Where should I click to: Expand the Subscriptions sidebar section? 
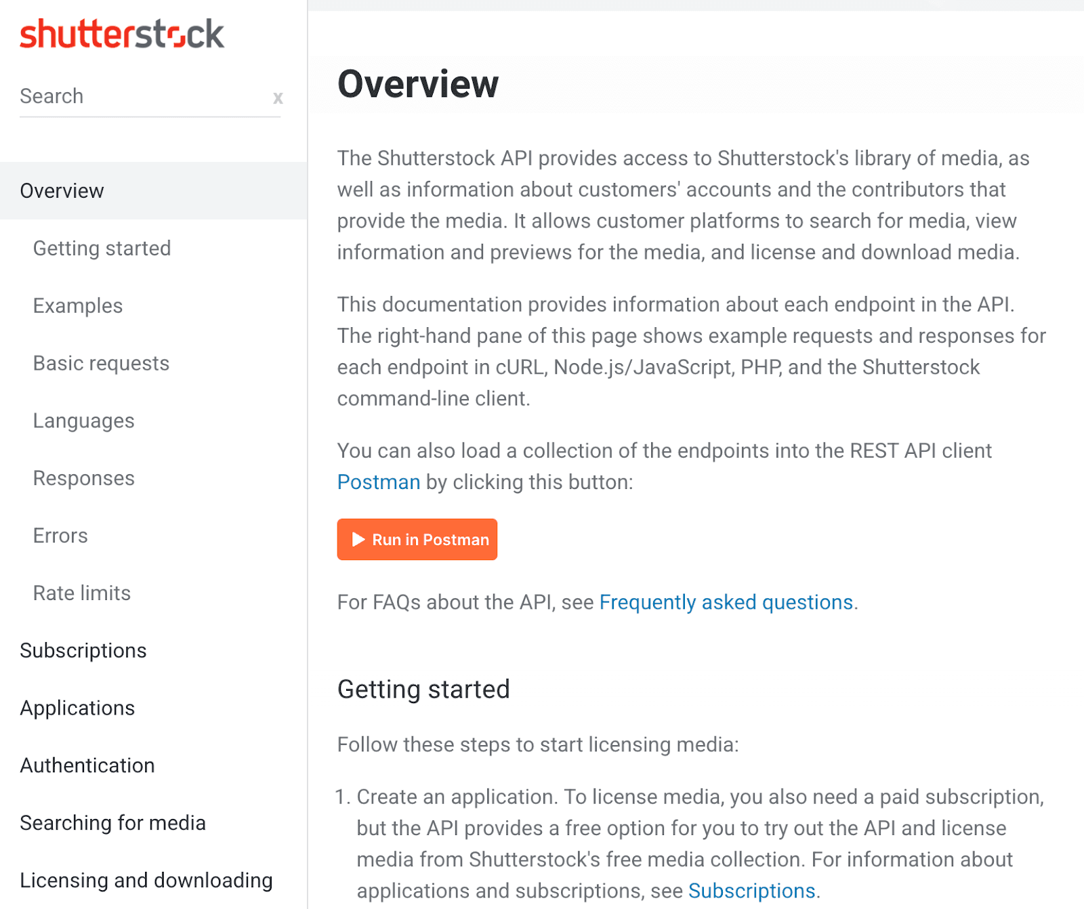point(83,650)
